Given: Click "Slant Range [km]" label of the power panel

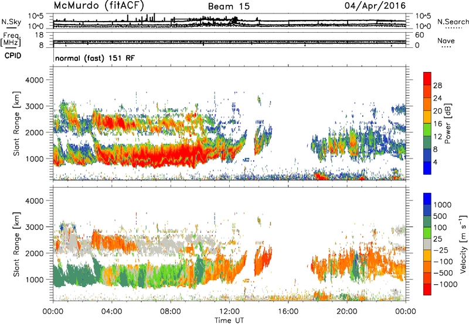Looking at the screenshot, I should [16, 123].
